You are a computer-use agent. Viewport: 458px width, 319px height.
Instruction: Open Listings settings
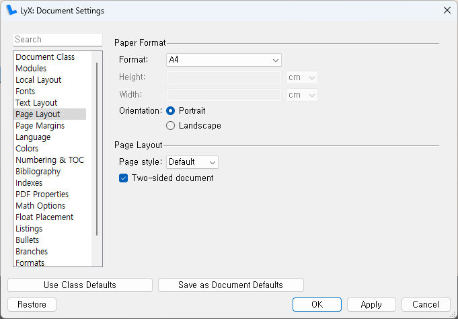pos(29,229)
